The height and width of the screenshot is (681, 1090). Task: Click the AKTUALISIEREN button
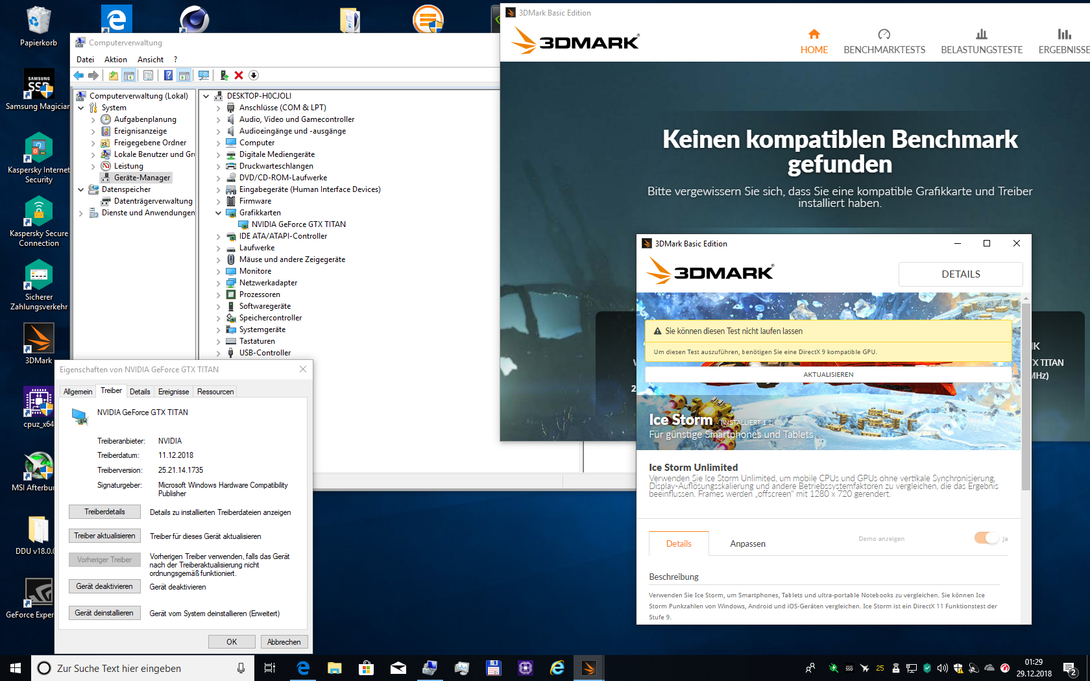(828, 375)
